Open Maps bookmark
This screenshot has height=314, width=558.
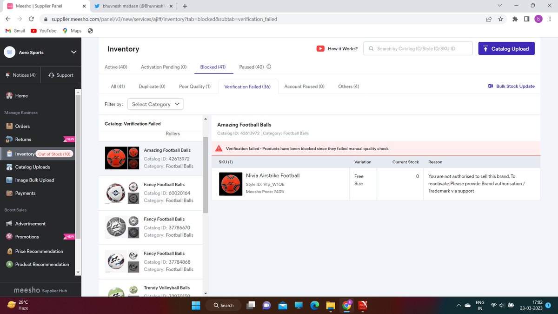pyautogui.click(x=72, y=31)
